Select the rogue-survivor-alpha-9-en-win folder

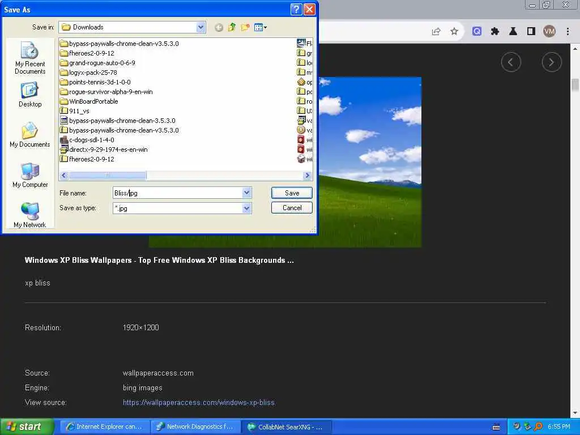point(106,92)
